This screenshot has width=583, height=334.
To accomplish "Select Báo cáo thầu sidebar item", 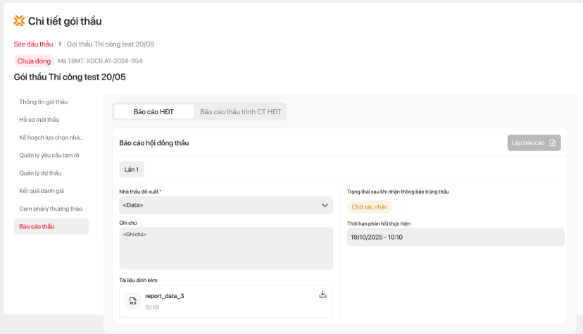I will [x=37, y=226].
